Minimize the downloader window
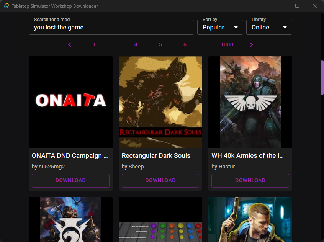Viewport: 324px width, 242px height. (x=280, y=6)
